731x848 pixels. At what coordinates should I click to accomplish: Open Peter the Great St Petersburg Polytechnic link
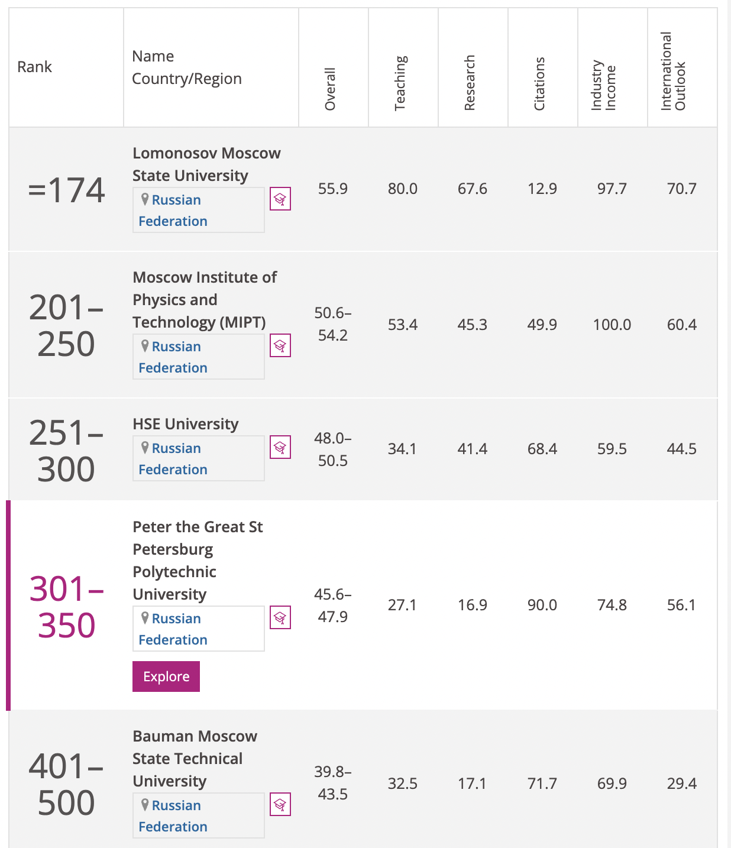[198, 560]
